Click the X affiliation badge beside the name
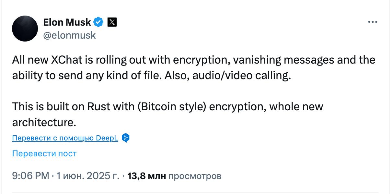Screen dimensions: 392x194 tap(112, 22)
